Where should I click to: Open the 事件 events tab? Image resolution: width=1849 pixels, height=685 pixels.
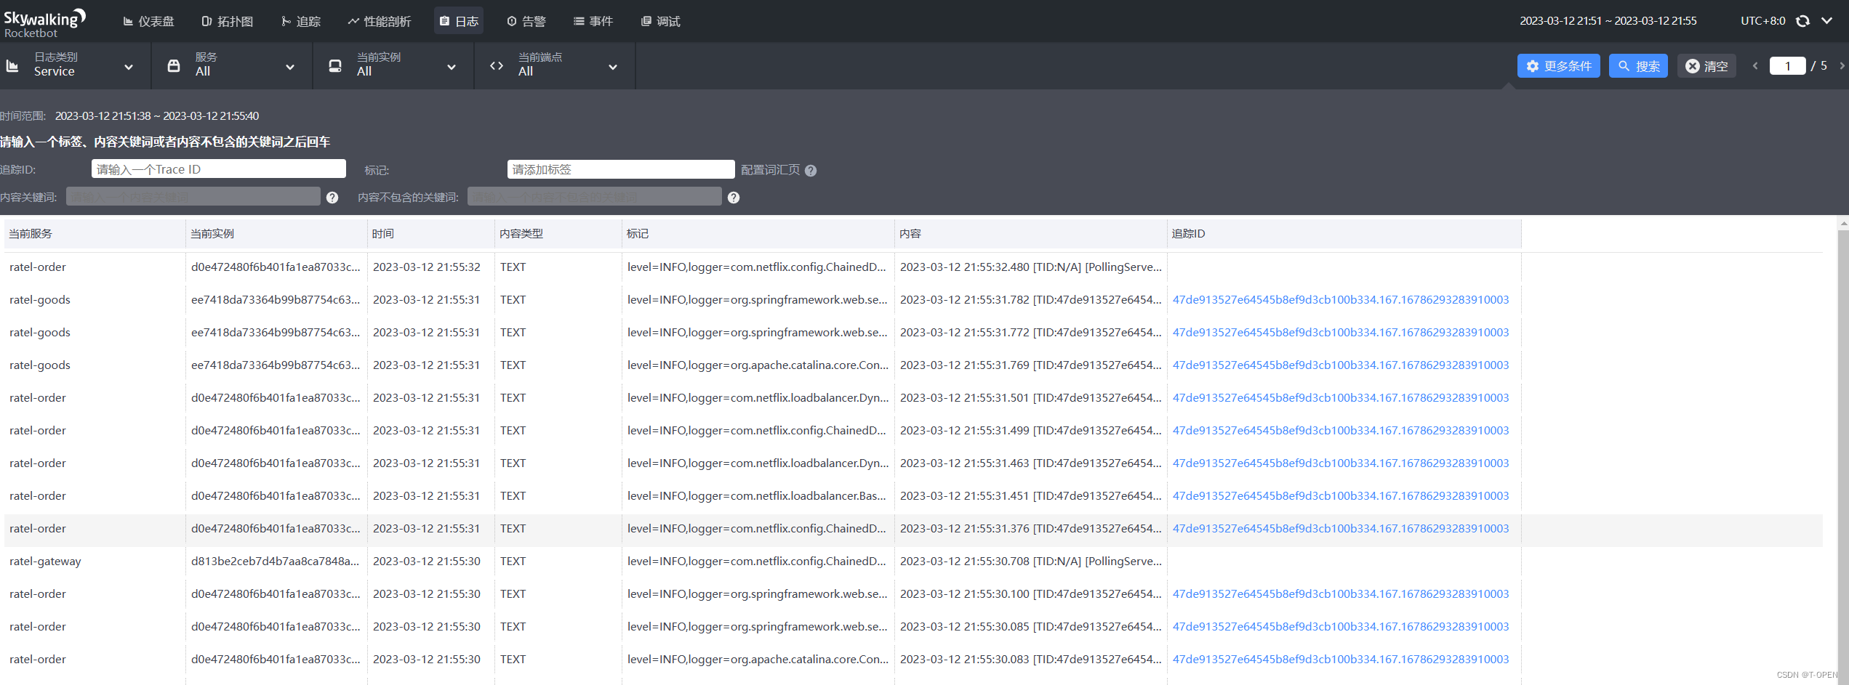[x=593, y=21]
